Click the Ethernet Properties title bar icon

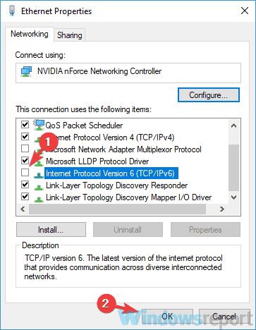(12, 11)
